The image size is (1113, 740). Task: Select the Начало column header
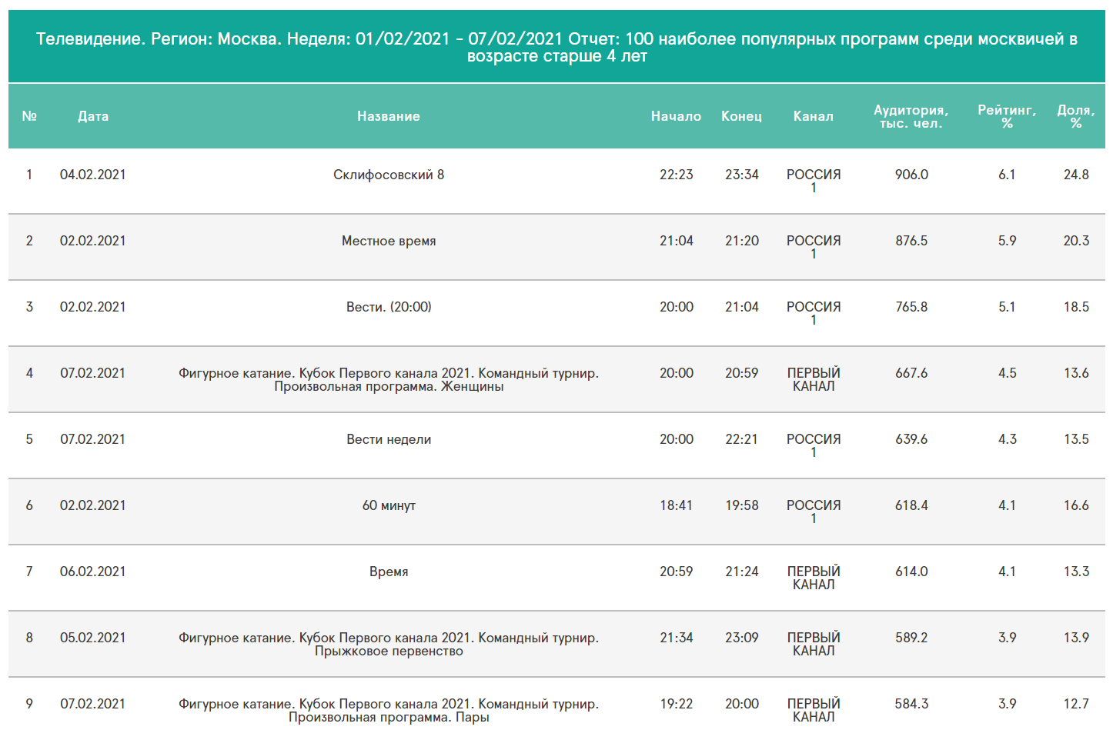(676, 116)
